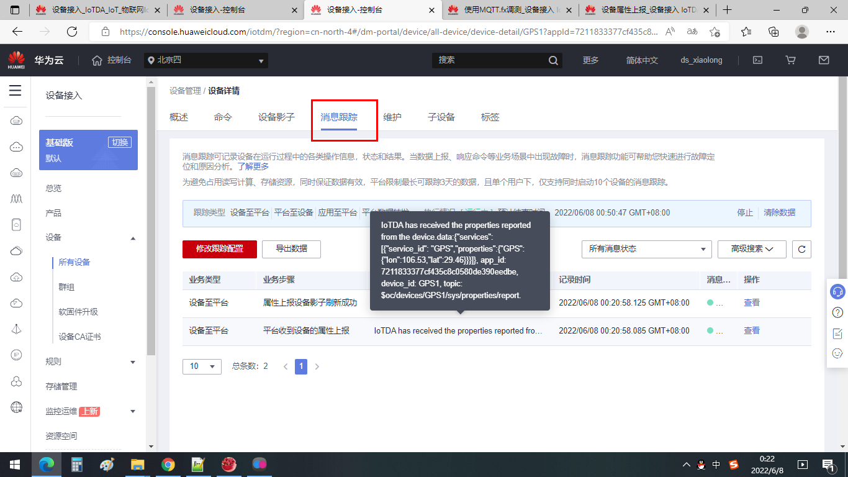This screenshot has width=848, height=477.
Task: Open the mail messages icon
Action: click(x=824, y=60)
